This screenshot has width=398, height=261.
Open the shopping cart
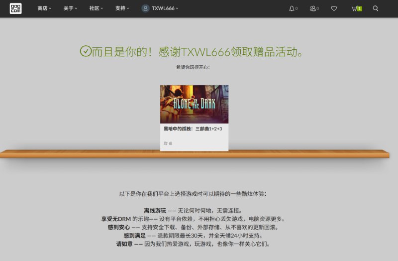[357, 8]
